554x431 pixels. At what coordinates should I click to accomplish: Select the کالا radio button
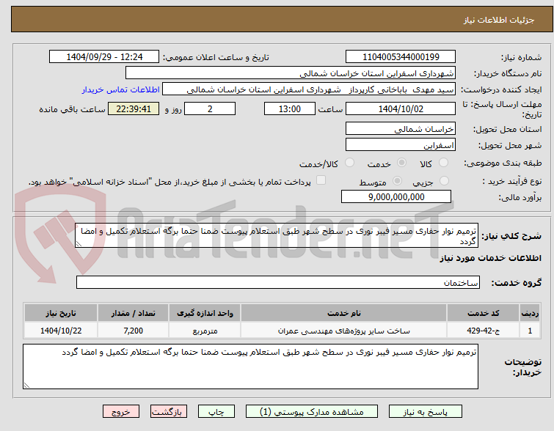(x=443, y=163)
